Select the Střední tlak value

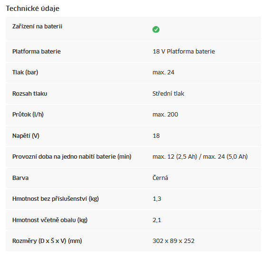click(x=168, y=93)
